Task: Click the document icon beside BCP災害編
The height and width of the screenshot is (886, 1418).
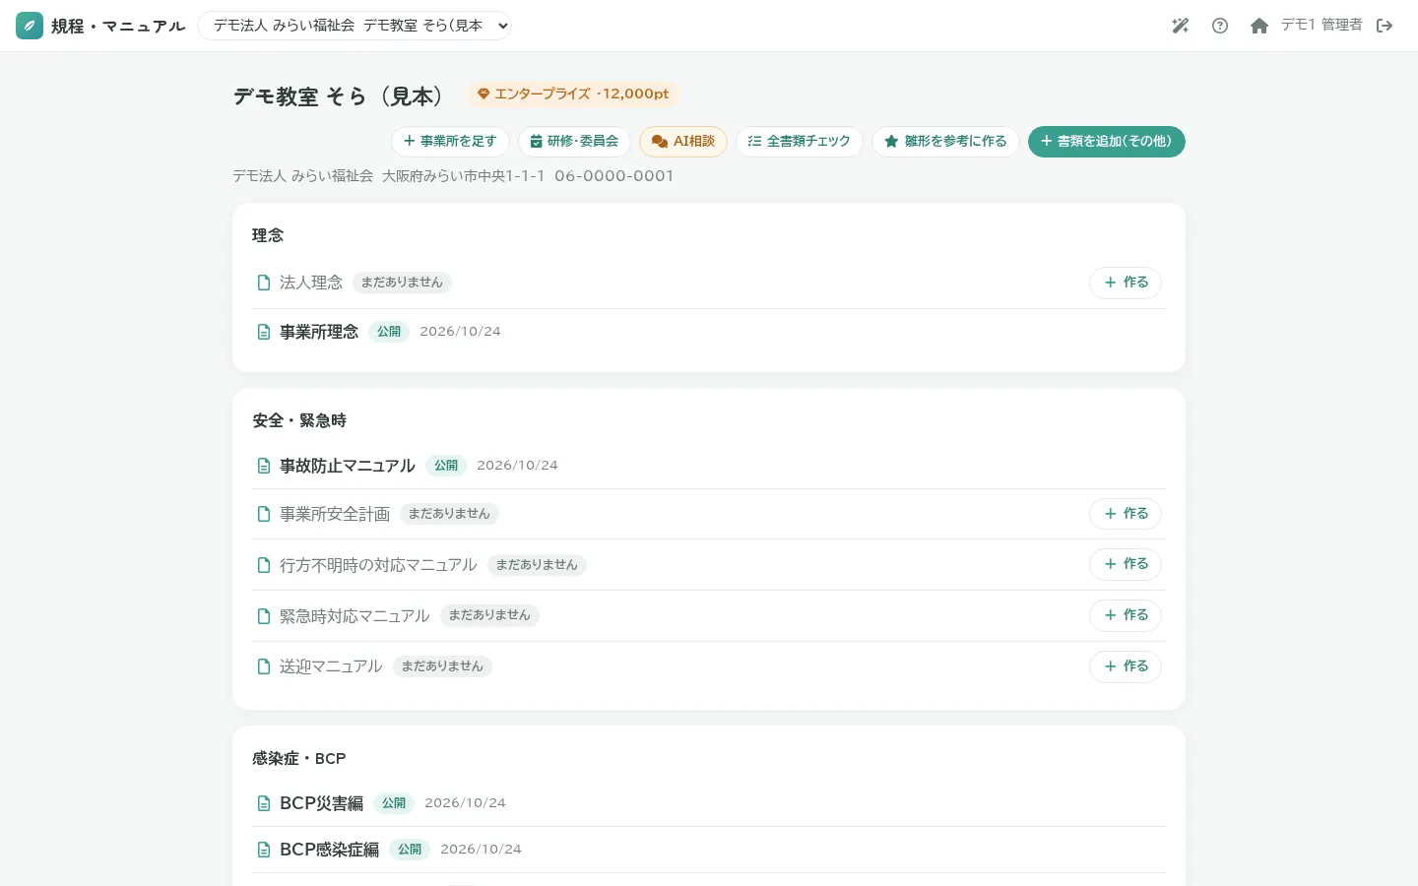Action: tap(264, 803)
